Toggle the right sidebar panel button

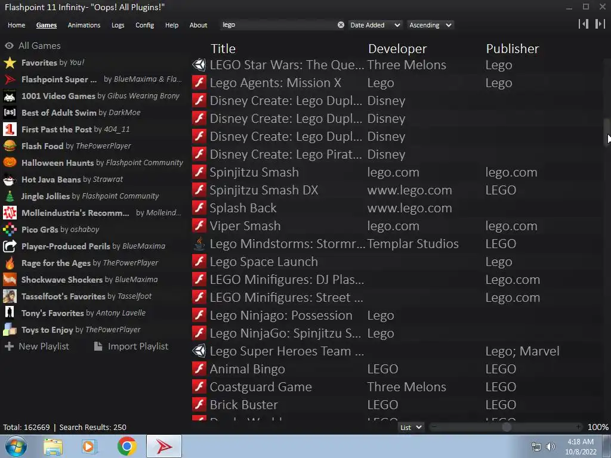[x=600, y=24]
